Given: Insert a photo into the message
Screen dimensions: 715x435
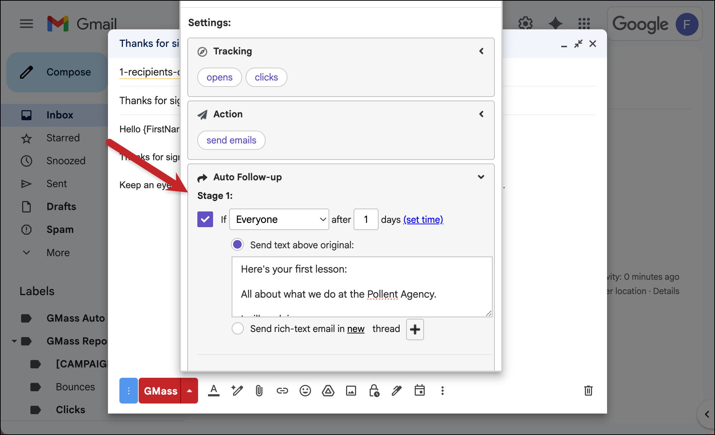Looking at the screenshot, I should pyautogui.click(x=351, y=391).
